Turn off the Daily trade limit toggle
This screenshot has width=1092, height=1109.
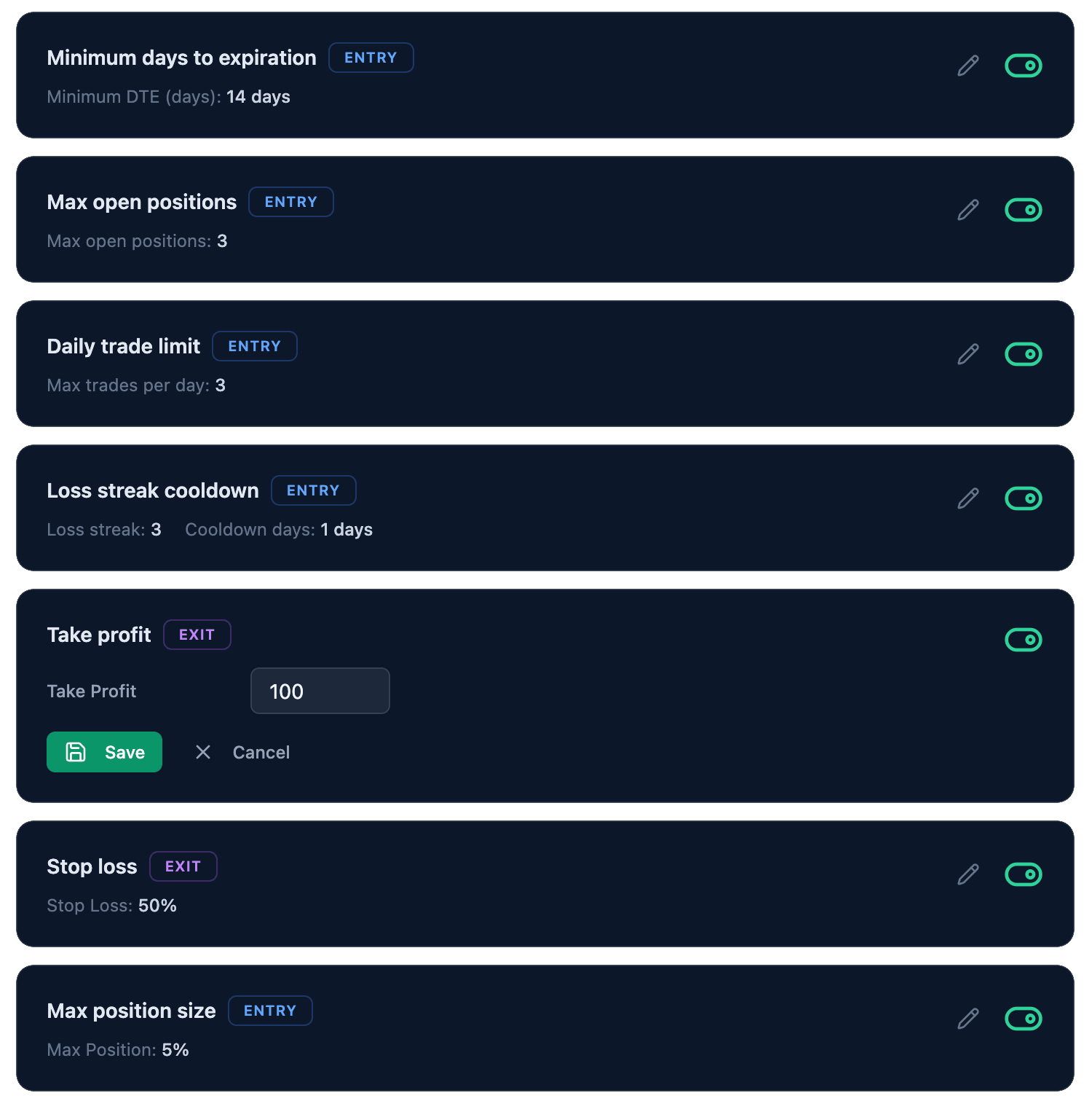pos(1024,354)
